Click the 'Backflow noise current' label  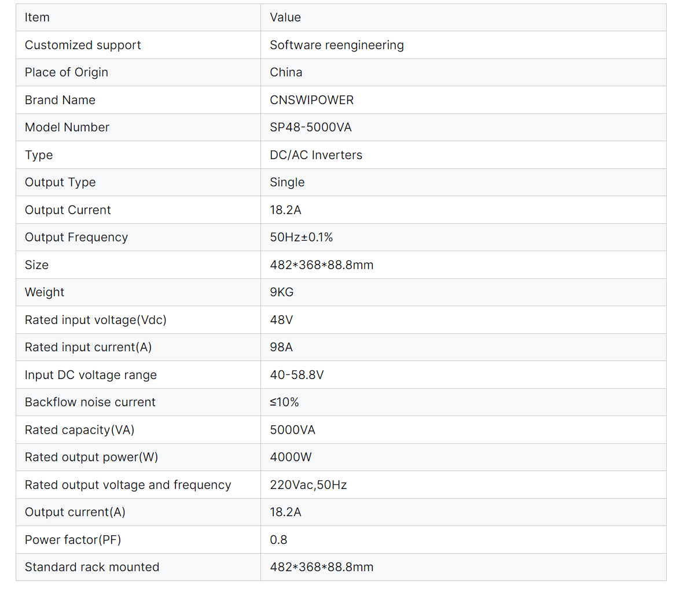click(x=90, y=402)
